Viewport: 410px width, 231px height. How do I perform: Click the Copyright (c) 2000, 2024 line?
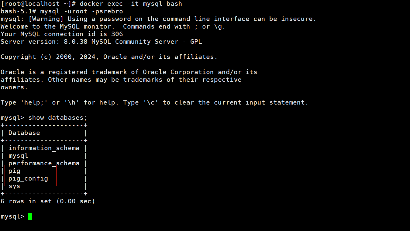[109, 57]
